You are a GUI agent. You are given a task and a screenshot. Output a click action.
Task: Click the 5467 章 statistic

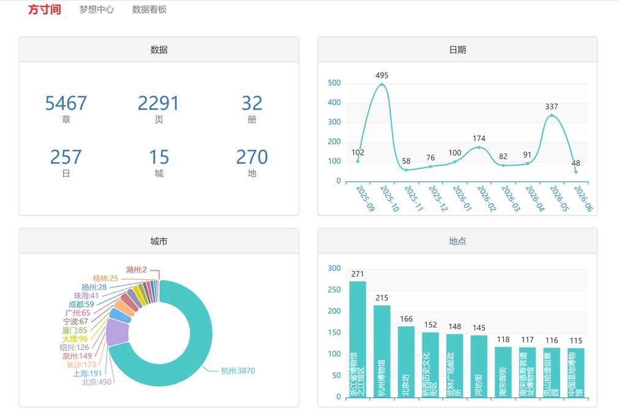[66, 108]
